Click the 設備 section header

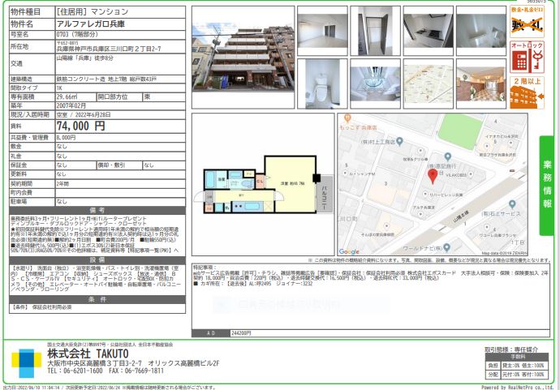(x=97, y=260)
